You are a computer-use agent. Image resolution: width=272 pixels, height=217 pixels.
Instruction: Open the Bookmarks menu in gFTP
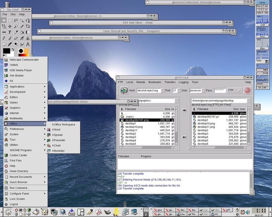[155, 82]
